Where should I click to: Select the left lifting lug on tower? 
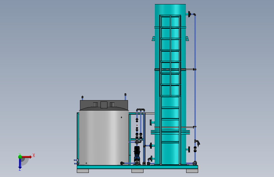tap(153, 38)
